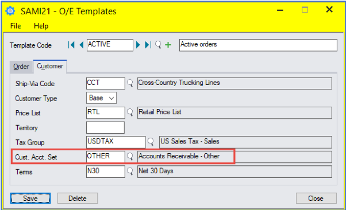Switch to the Order tab
Image resolution: width=346 pixels, height=210 pixels.
pos(21,67)
